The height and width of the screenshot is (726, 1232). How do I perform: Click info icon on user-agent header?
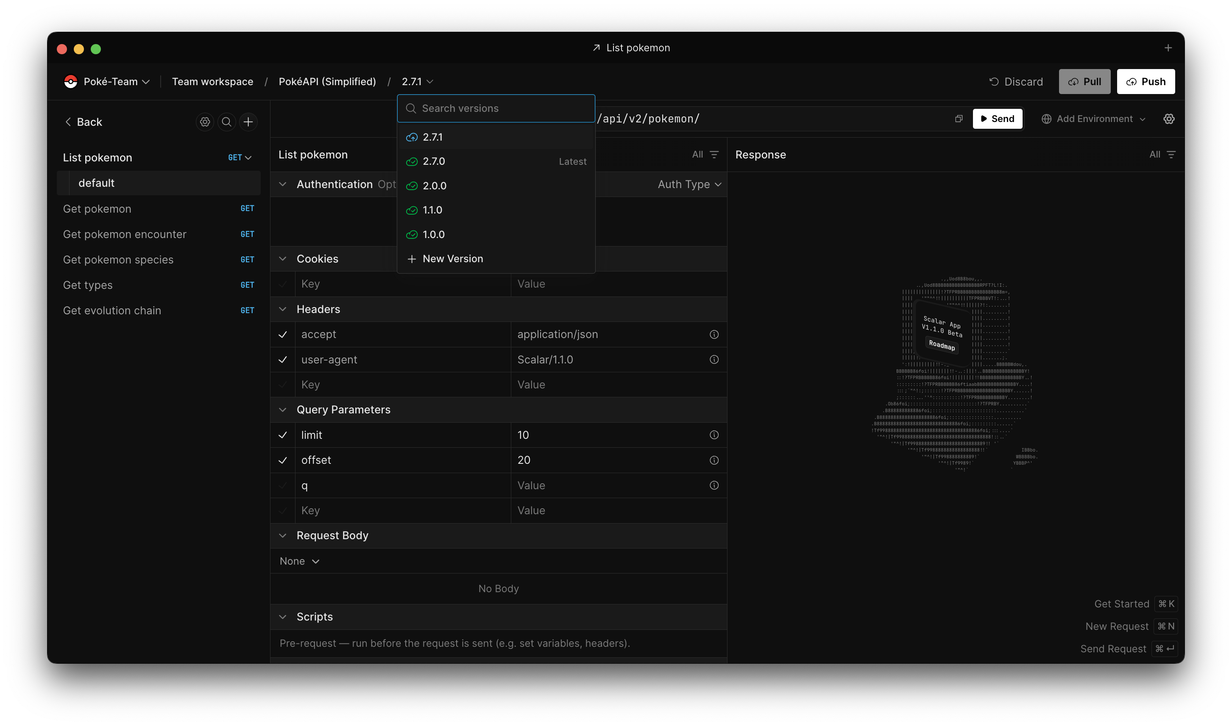[714, 360]
